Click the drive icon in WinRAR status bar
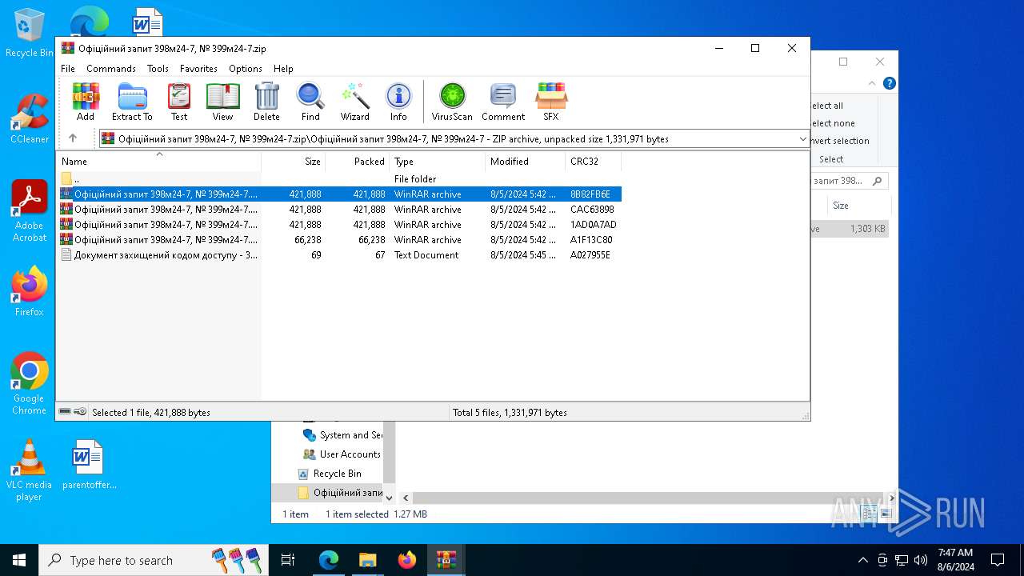This screenshot has width=1024, height=576. [x=65, y=412]
